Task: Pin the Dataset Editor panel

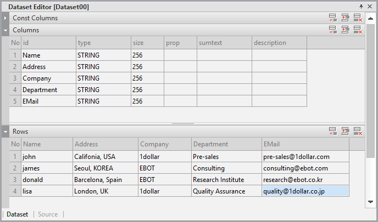Action: [x=361, y=7]
